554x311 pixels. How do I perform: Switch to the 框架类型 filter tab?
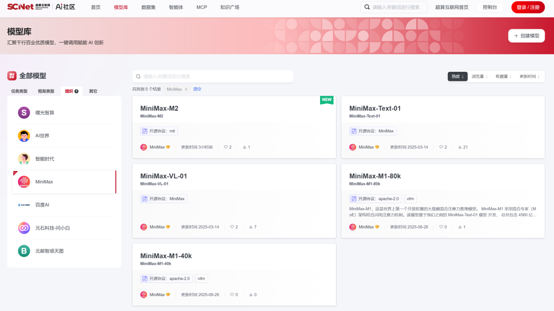tap(46, 91)
